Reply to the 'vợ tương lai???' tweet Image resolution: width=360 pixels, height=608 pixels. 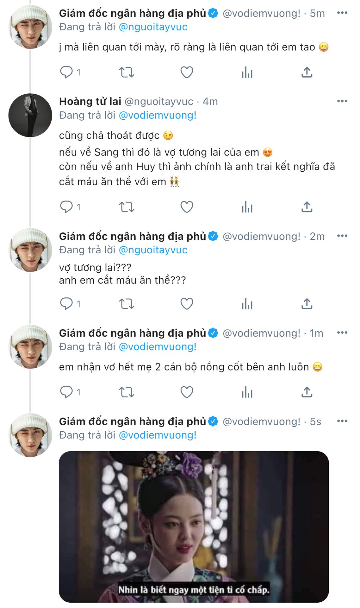tap(66, 304)
